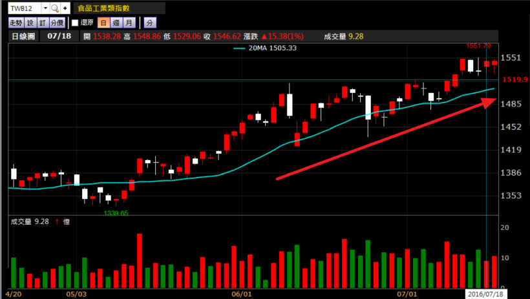Click the close price value 1546.62
Image resolution: width=530 pixels, height=299 pixels.
click(x=227, y=36)
